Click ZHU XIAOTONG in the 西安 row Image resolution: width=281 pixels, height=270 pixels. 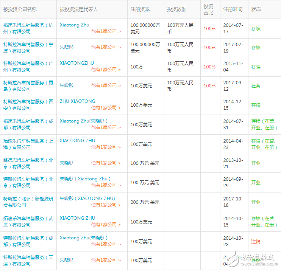(x=77, y=101)
